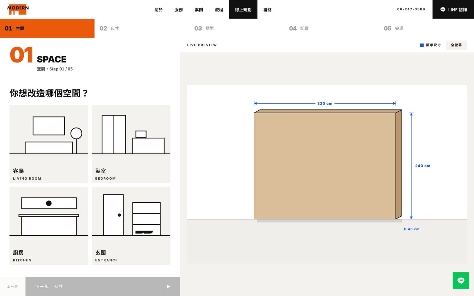The height and width of the screenshot is (296, 474).
Task: Click the play arrow on 下一步 bar
Action: [x=168, y=287]
